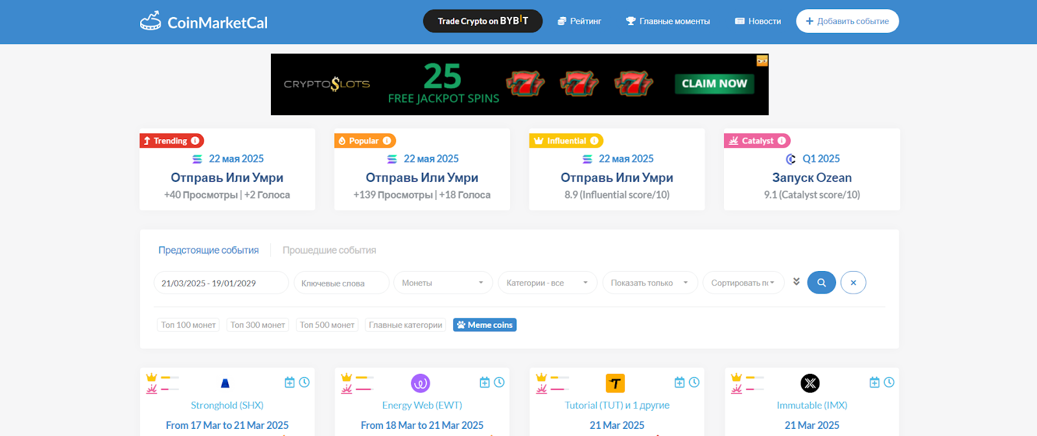This screenshot has width=1037, height=436.
Task: Open the Immutable (IMX) coin link
Action: click(812, 406)
